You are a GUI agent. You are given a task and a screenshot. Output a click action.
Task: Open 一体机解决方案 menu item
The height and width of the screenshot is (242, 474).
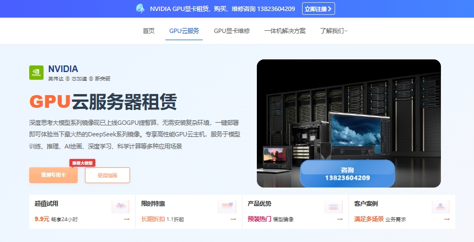[284, 31]
